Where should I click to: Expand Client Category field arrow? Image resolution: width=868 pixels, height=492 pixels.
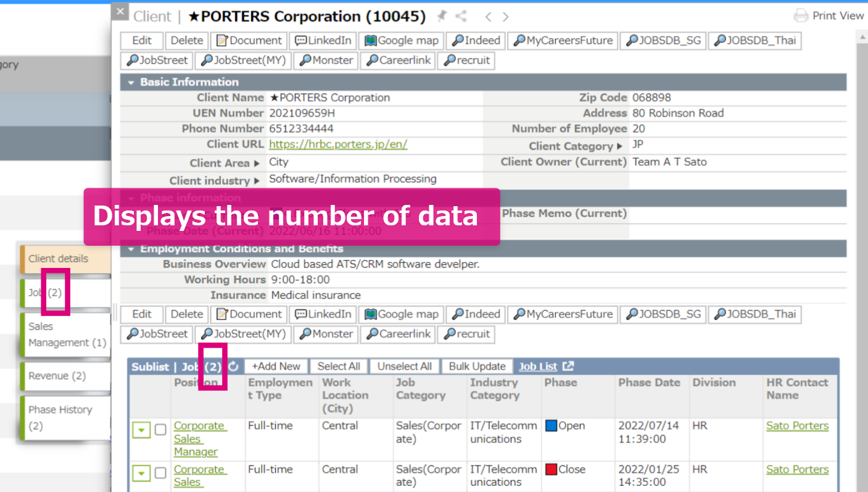(x=619, y=147)
